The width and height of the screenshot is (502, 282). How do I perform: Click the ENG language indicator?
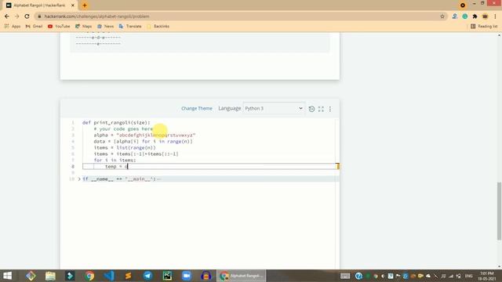[469, 276]
